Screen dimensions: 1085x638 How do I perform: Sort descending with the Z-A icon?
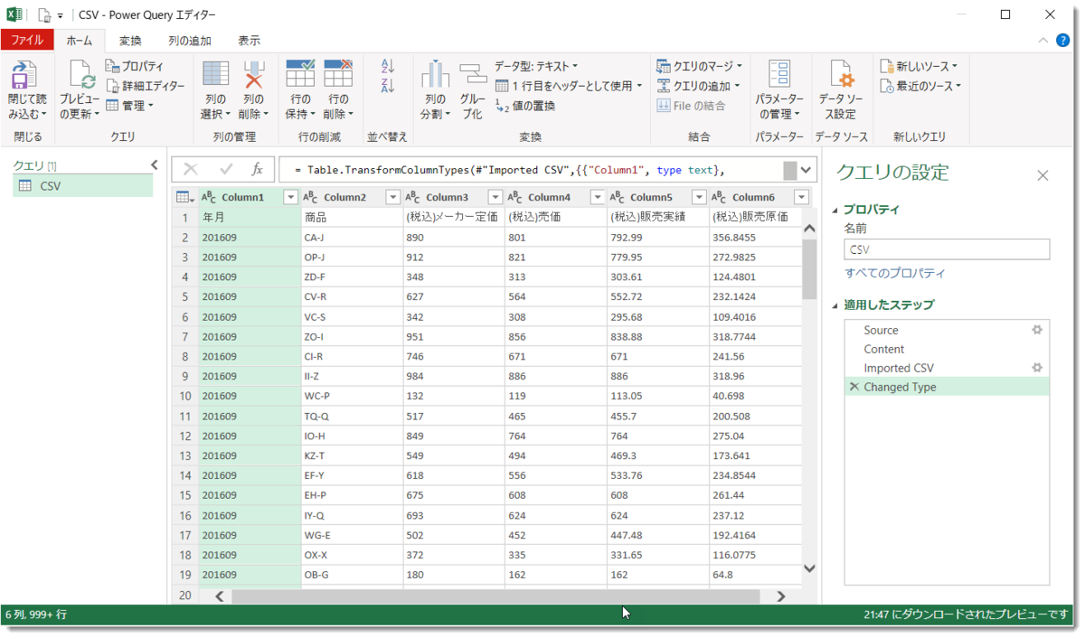pyautogui.click(x=388, y=86)
